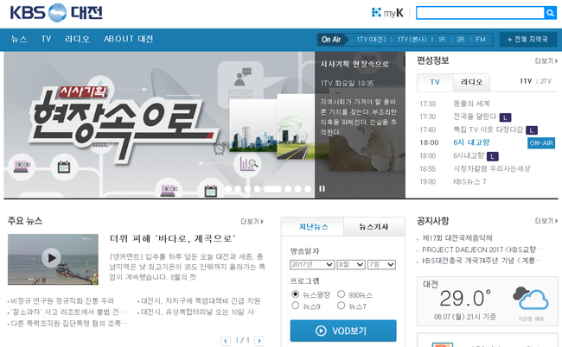Click the cloudy weather icon
Viewport: 562px width, 347px height.
tap(530, 300)
